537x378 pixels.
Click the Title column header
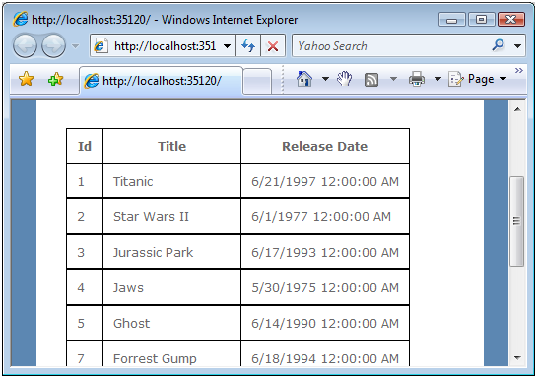(x=171, y=146)
